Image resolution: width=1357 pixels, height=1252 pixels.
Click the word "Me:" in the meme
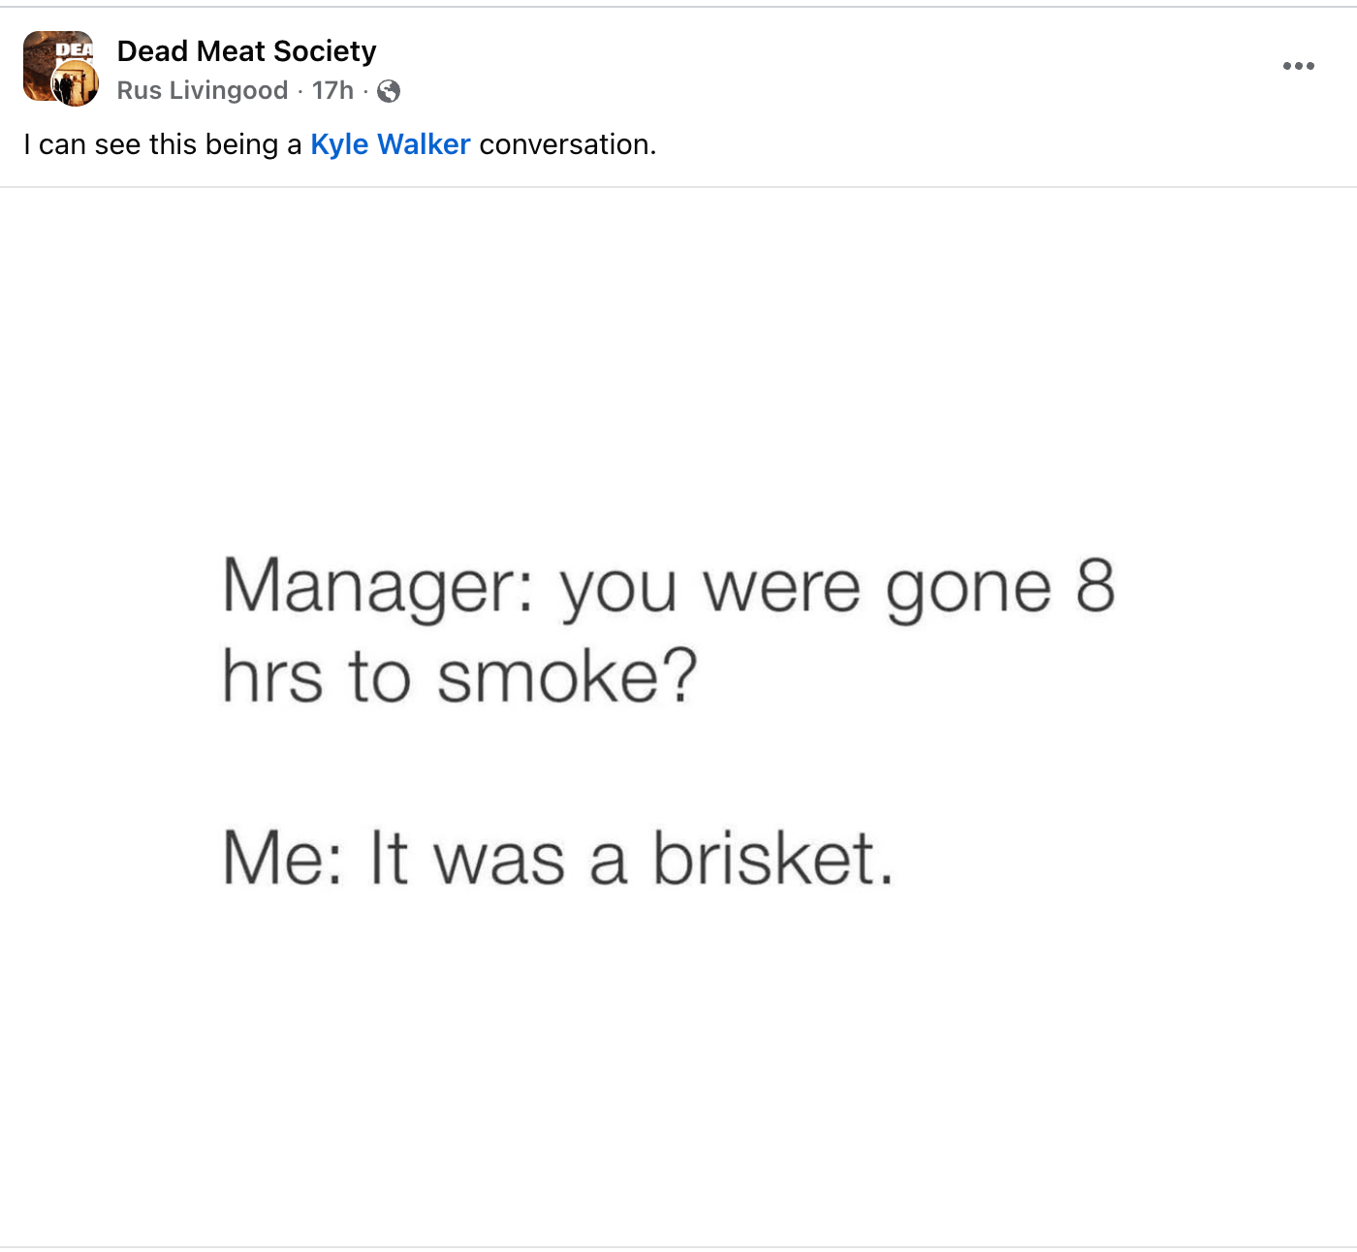pyautogui.click(x=282, y=859)
